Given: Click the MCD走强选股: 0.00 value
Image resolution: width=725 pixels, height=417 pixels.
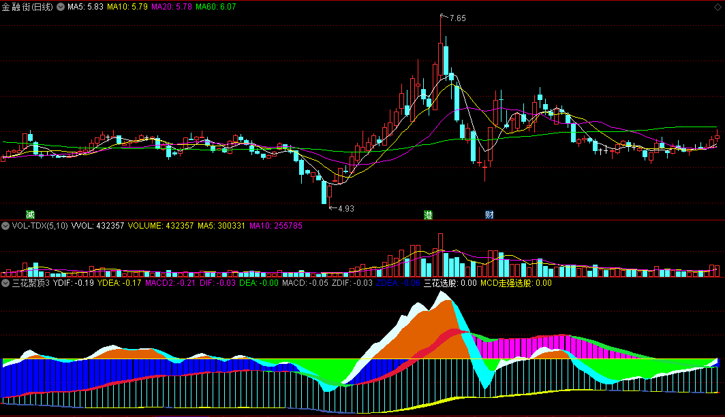Looking at the screenshot, I should (516, 283).
